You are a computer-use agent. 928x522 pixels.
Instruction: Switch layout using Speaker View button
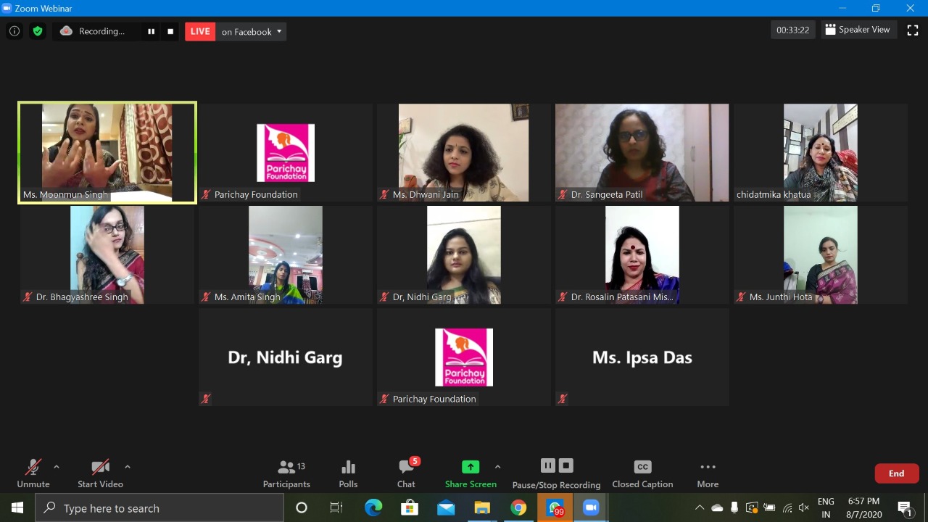859,30
